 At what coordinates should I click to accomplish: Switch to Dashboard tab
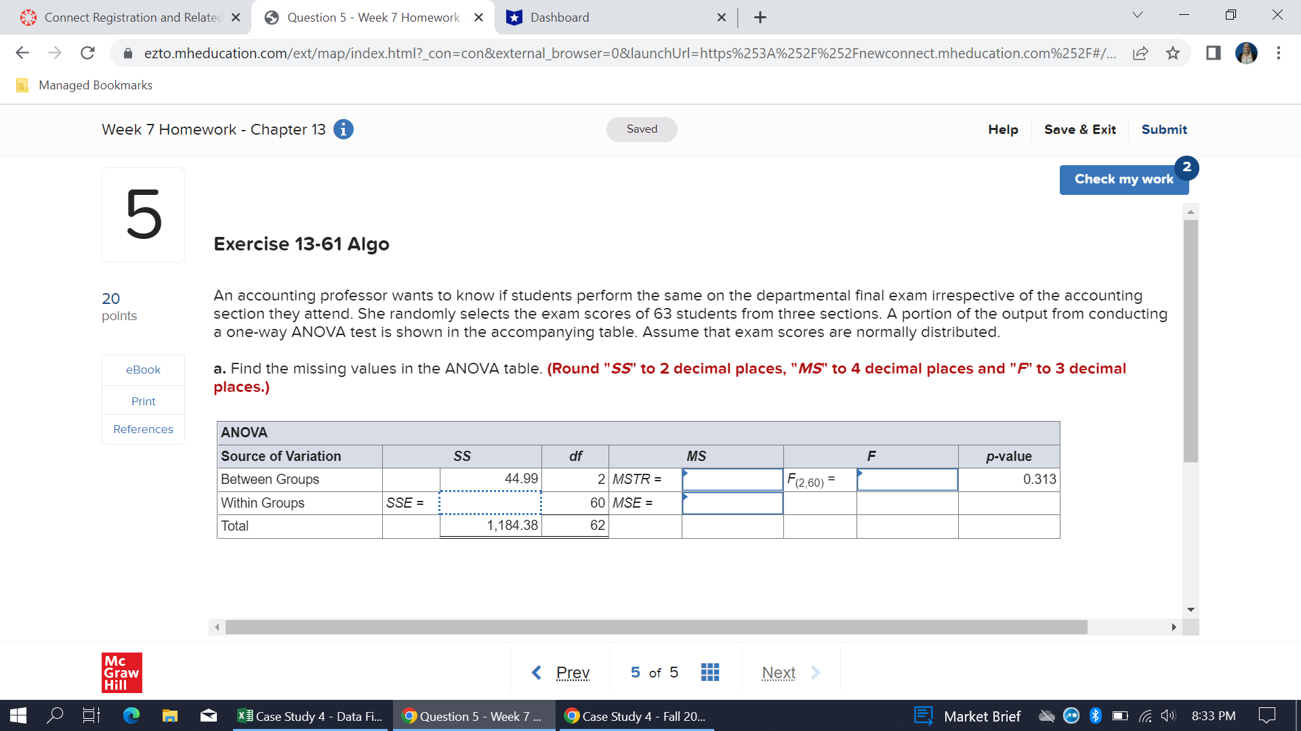pos(559,18)
